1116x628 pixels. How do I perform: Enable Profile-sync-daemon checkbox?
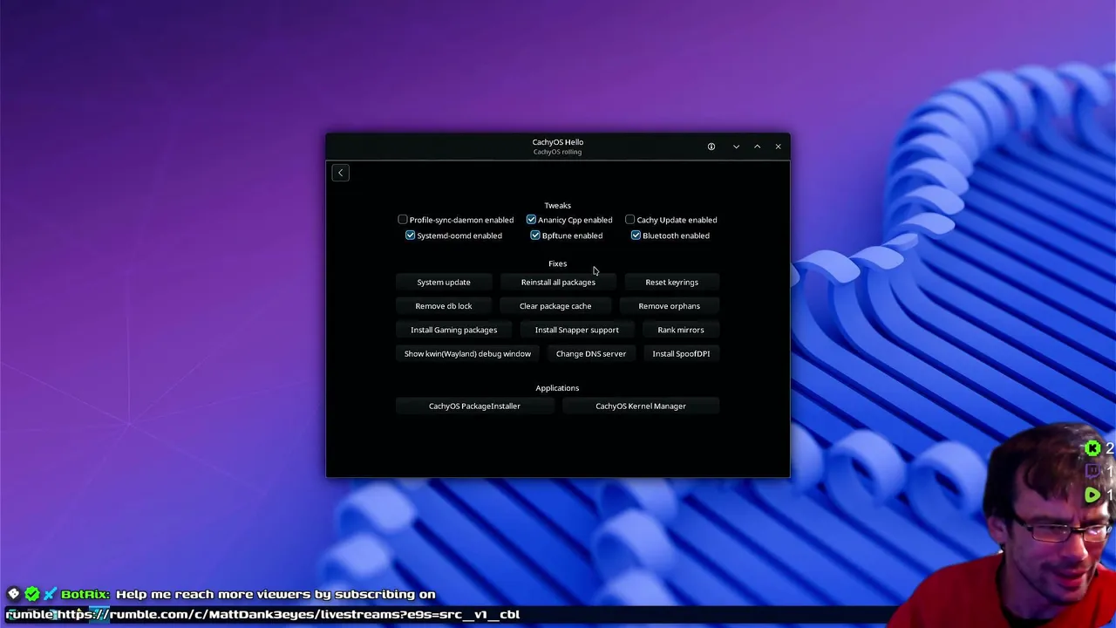403,220
